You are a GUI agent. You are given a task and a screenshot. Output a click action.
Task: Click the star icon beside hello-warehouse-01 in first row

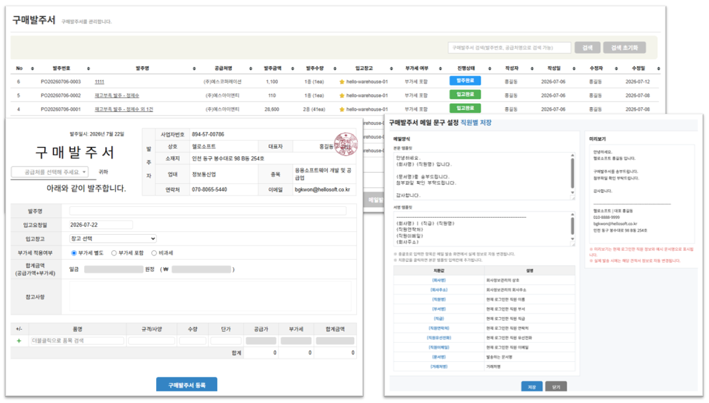click(x=342, y=82)
